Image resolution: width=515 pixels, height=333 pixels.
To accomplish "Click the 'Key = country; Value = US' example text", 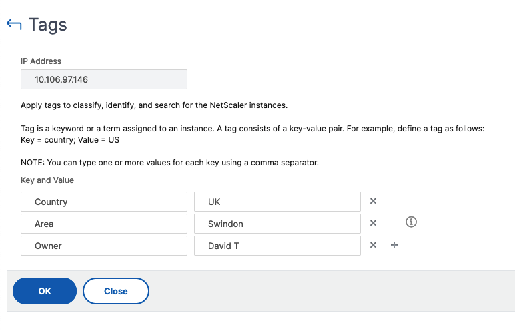I will click(70, 140).
